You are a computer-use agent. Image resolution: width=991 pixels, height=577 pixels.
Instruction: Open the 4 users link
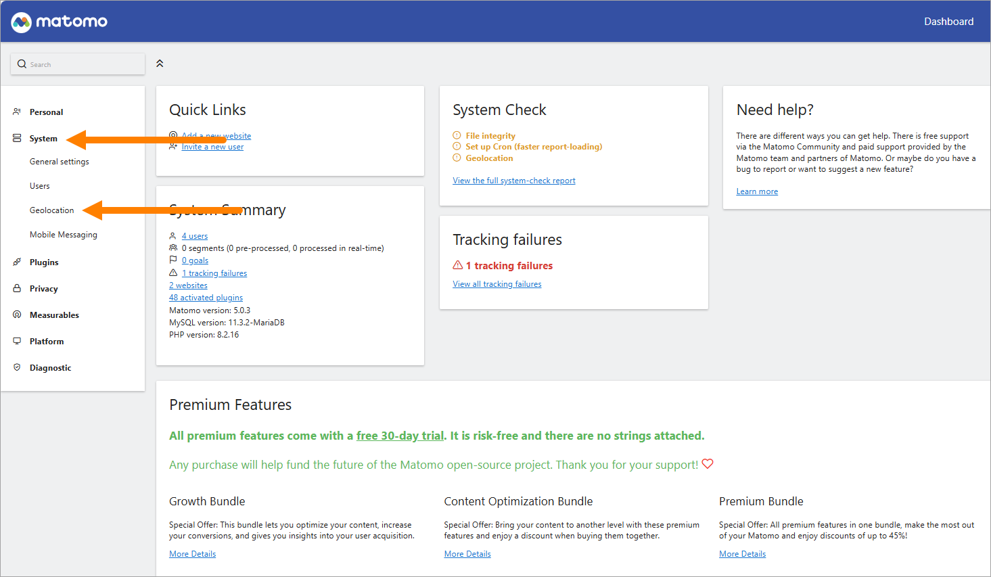point(195,236)
